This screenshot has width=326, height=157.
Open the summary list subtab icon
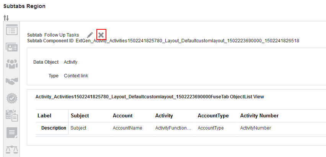pos(12,30)
